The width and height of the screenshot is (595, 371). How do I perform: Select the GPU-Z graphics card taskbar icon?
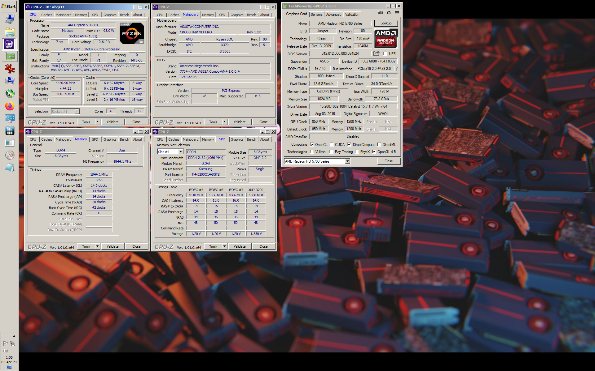tap(10, 56)
